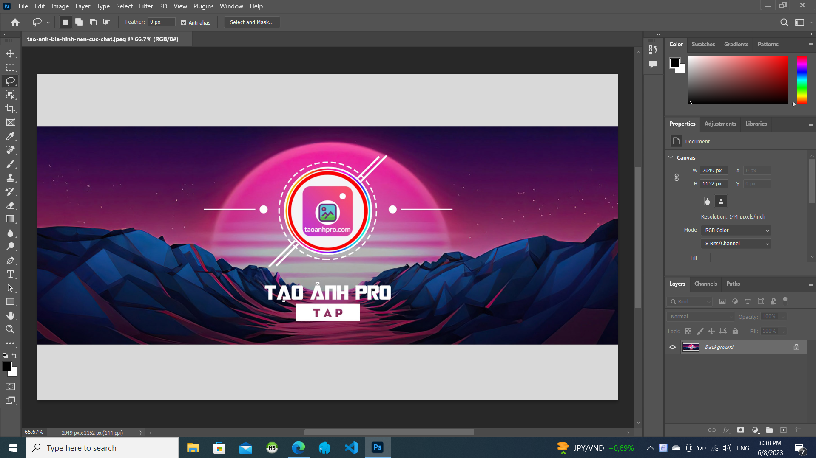Image resolution: width=816 pixels, height=458 pixels.
Task: Select the Spot Healing Brush tool
Action: [10, 150]
